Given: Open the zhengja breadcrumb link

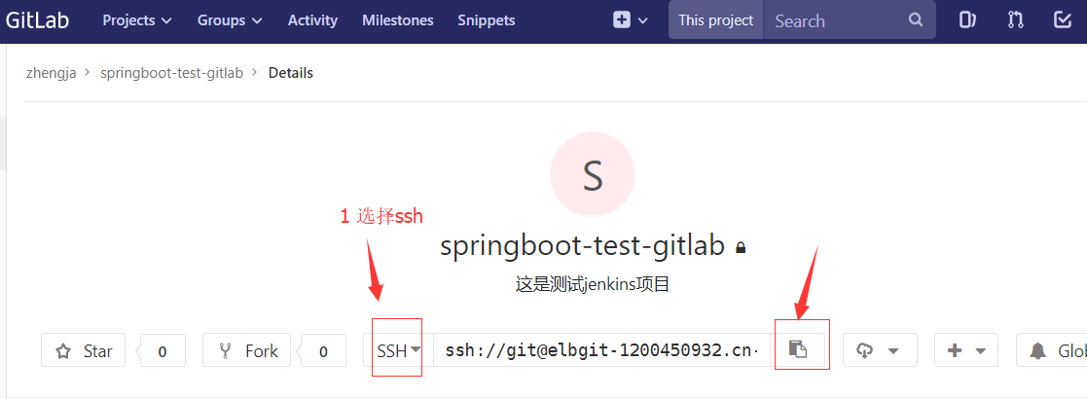Looking at the screenshot, I should (52, 73).
